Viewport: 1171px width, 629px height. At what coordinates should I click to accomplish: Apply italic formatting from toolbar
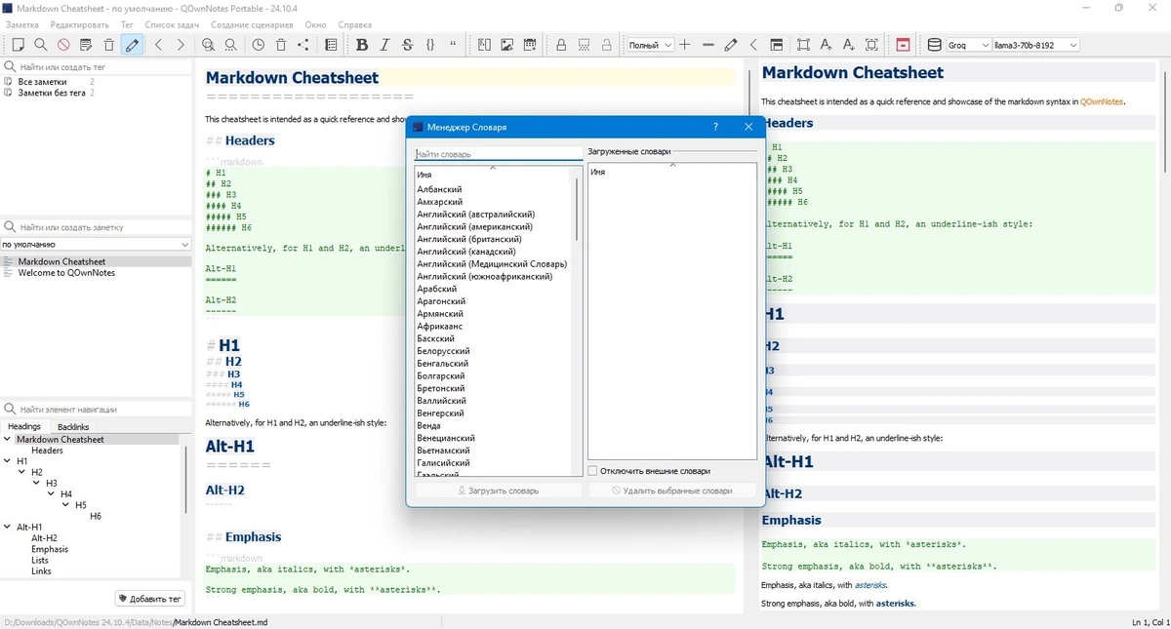pos(384,45)
